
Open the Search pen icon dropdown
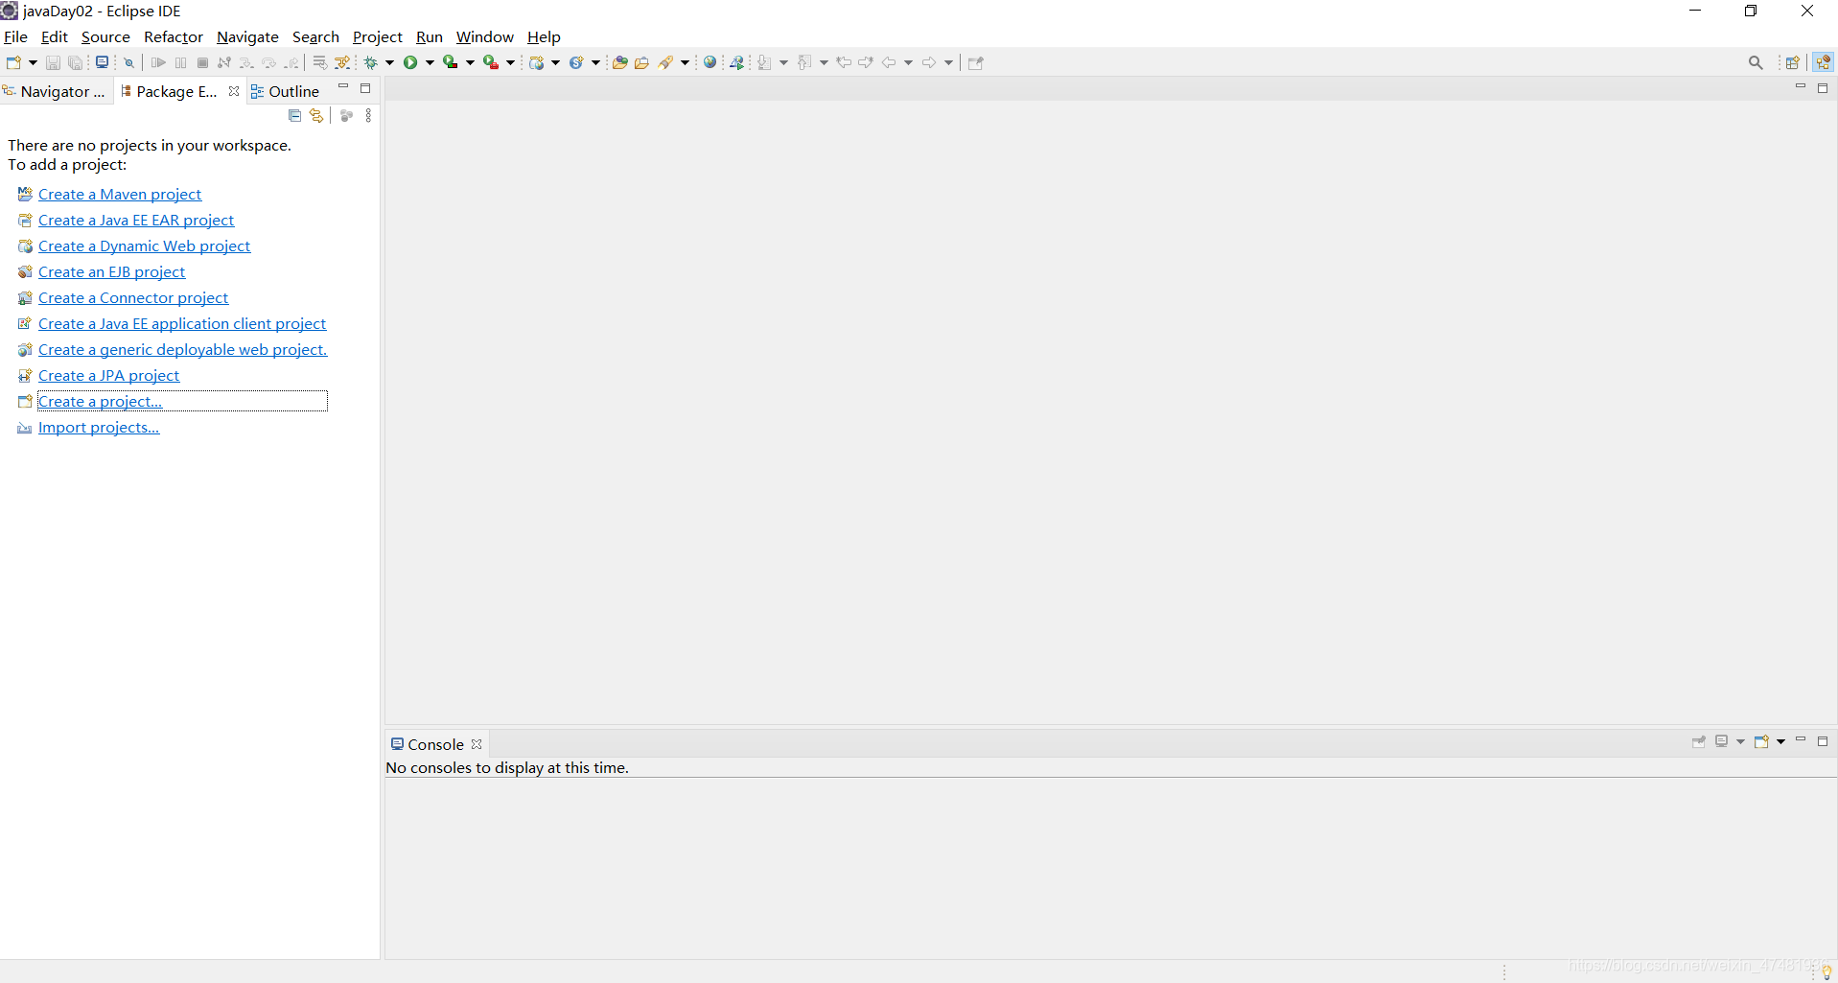coord(685,63)
